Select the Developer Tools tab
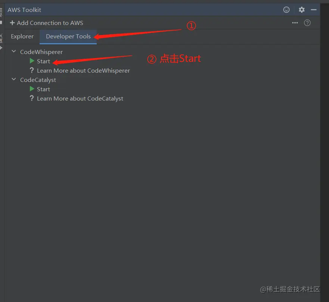 (68, 36)
